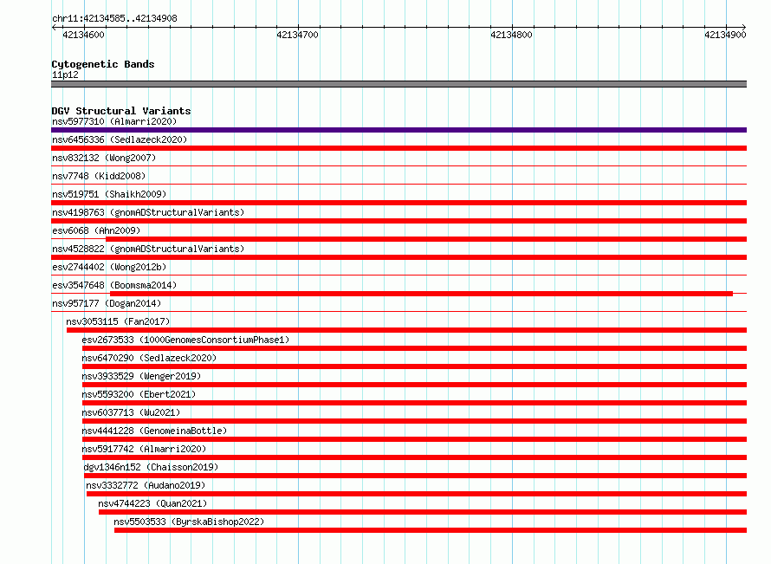Open variant nsv519751 (Shaikh2009) label
771x564 pixels.
(x=109, y=194)
